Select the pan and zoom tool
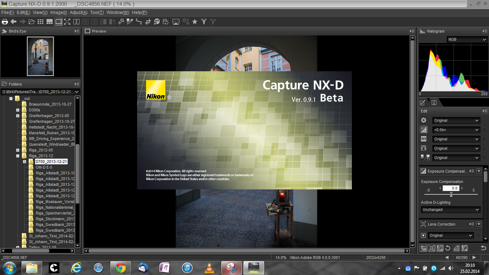This screenshot has height=275, width=489. (121, 22)
